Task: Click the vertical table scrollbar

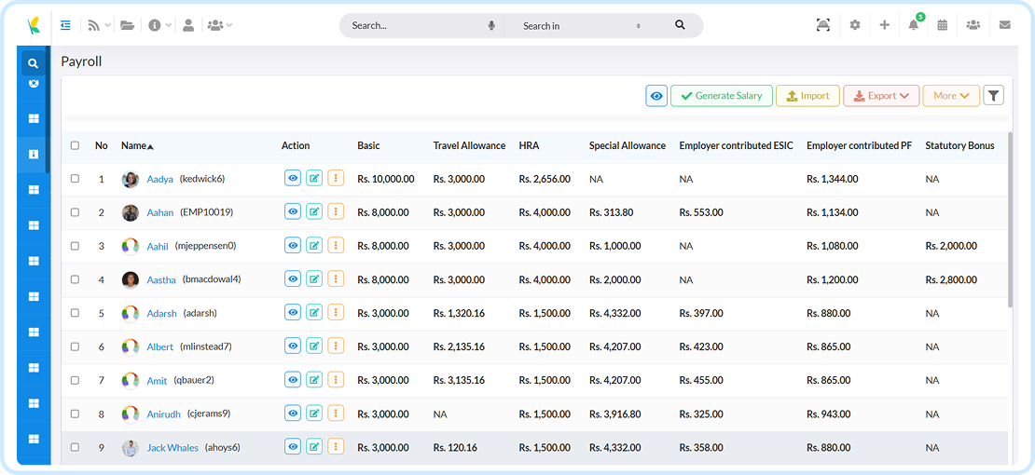Action: pyautogui.click(x=1010, y=220)
